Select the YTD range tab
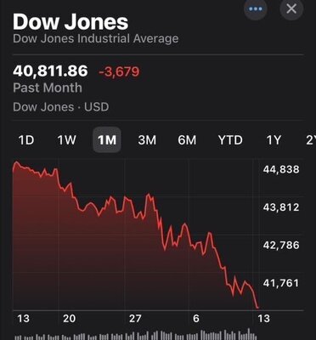Screen dimensions: 316x340 230,140
